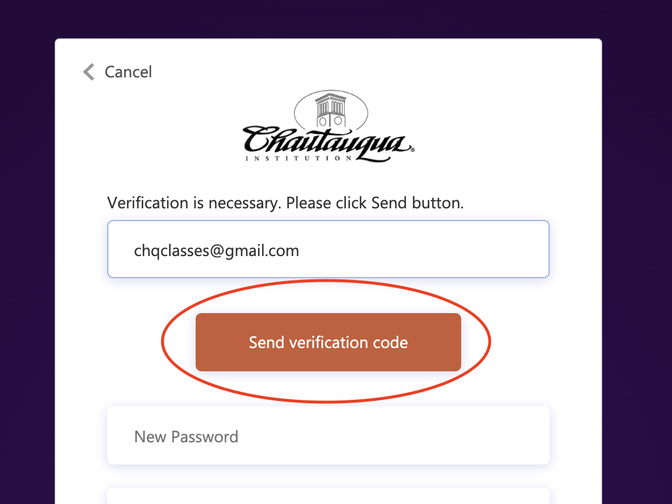Click the clock faces on the tower emblem

[330, 121]
